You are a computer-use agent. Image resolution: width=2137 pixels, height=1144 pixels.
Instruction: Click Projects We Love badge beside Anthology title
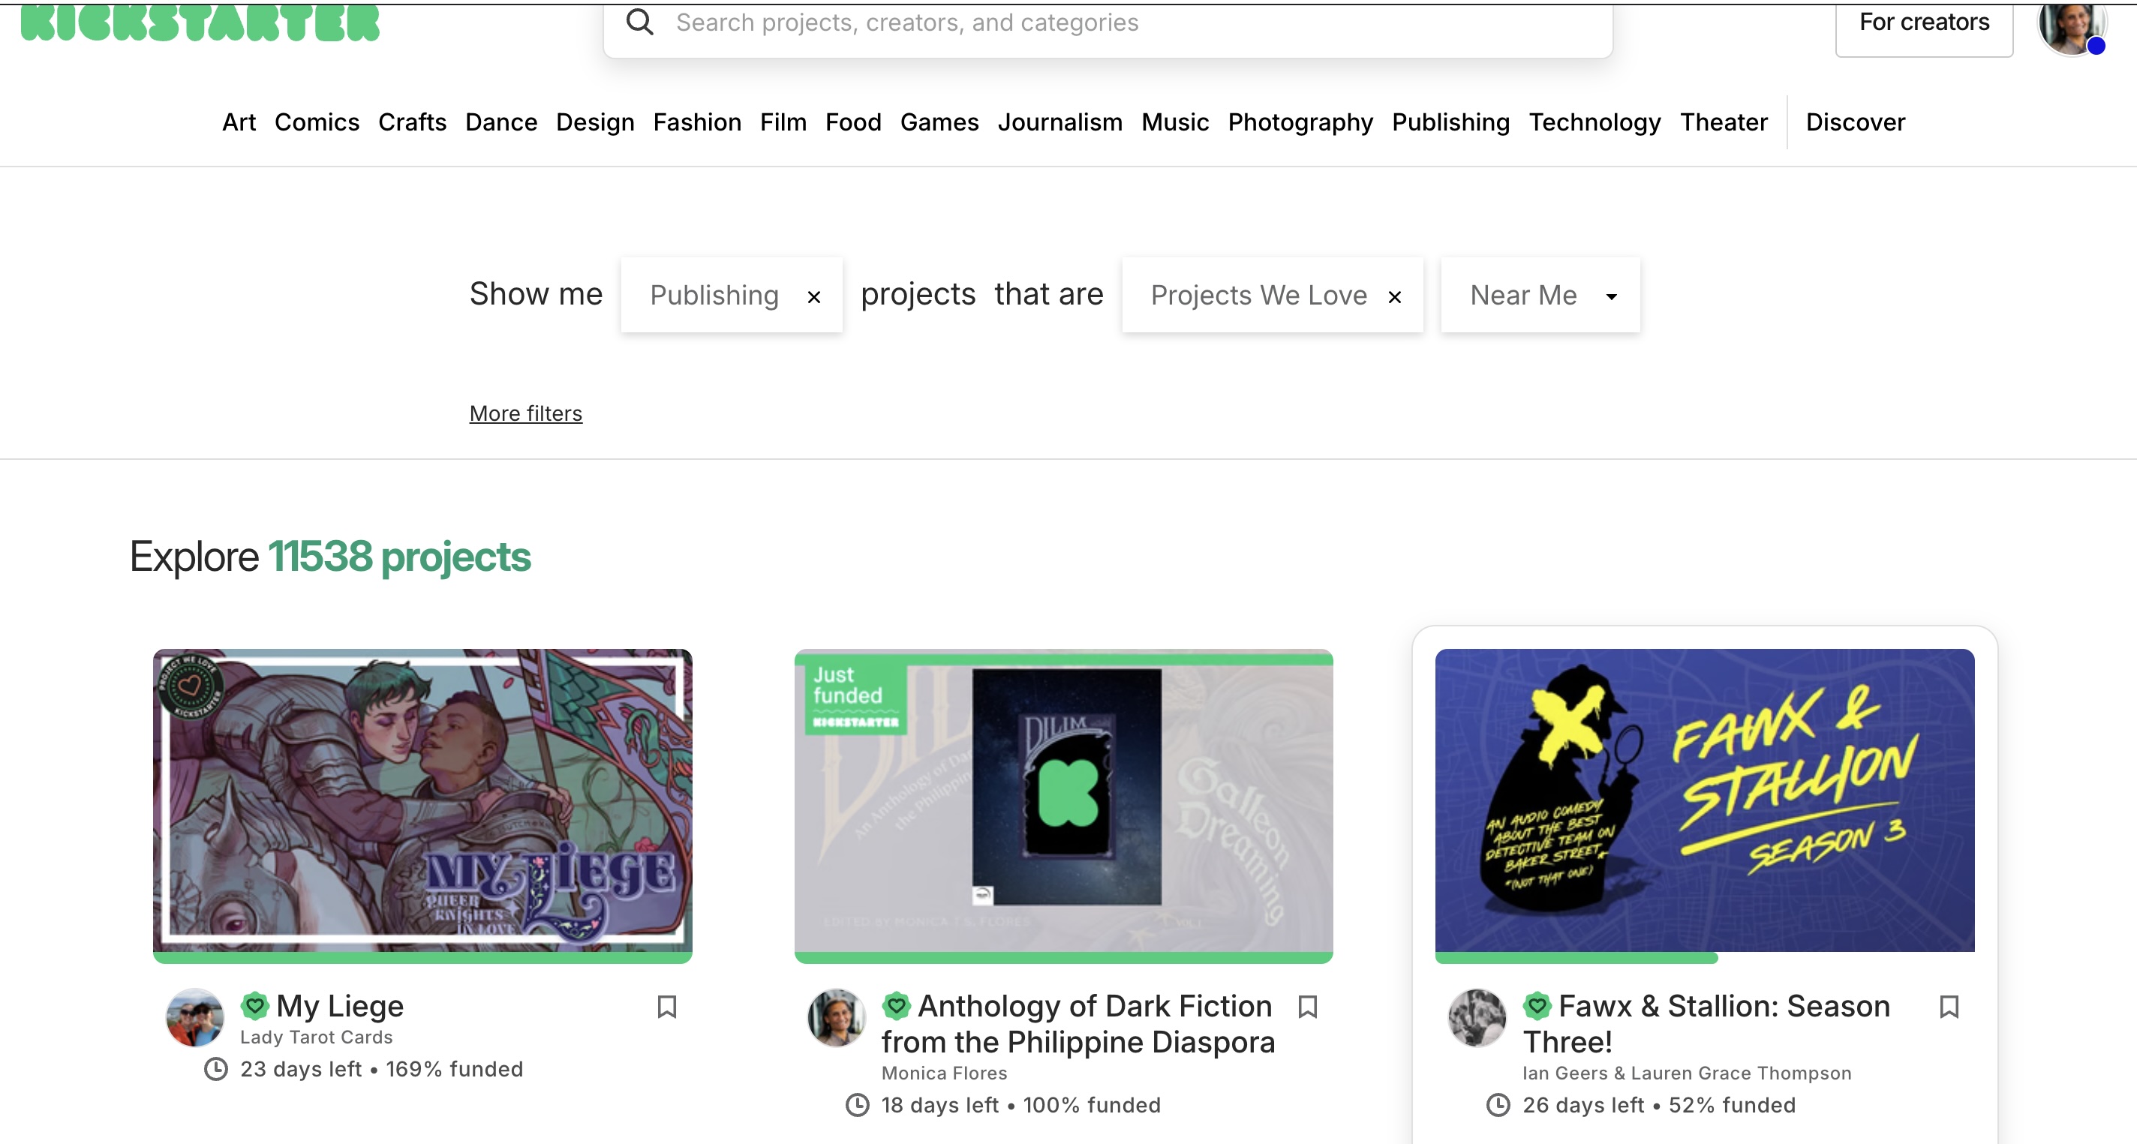coord(896,1005)
